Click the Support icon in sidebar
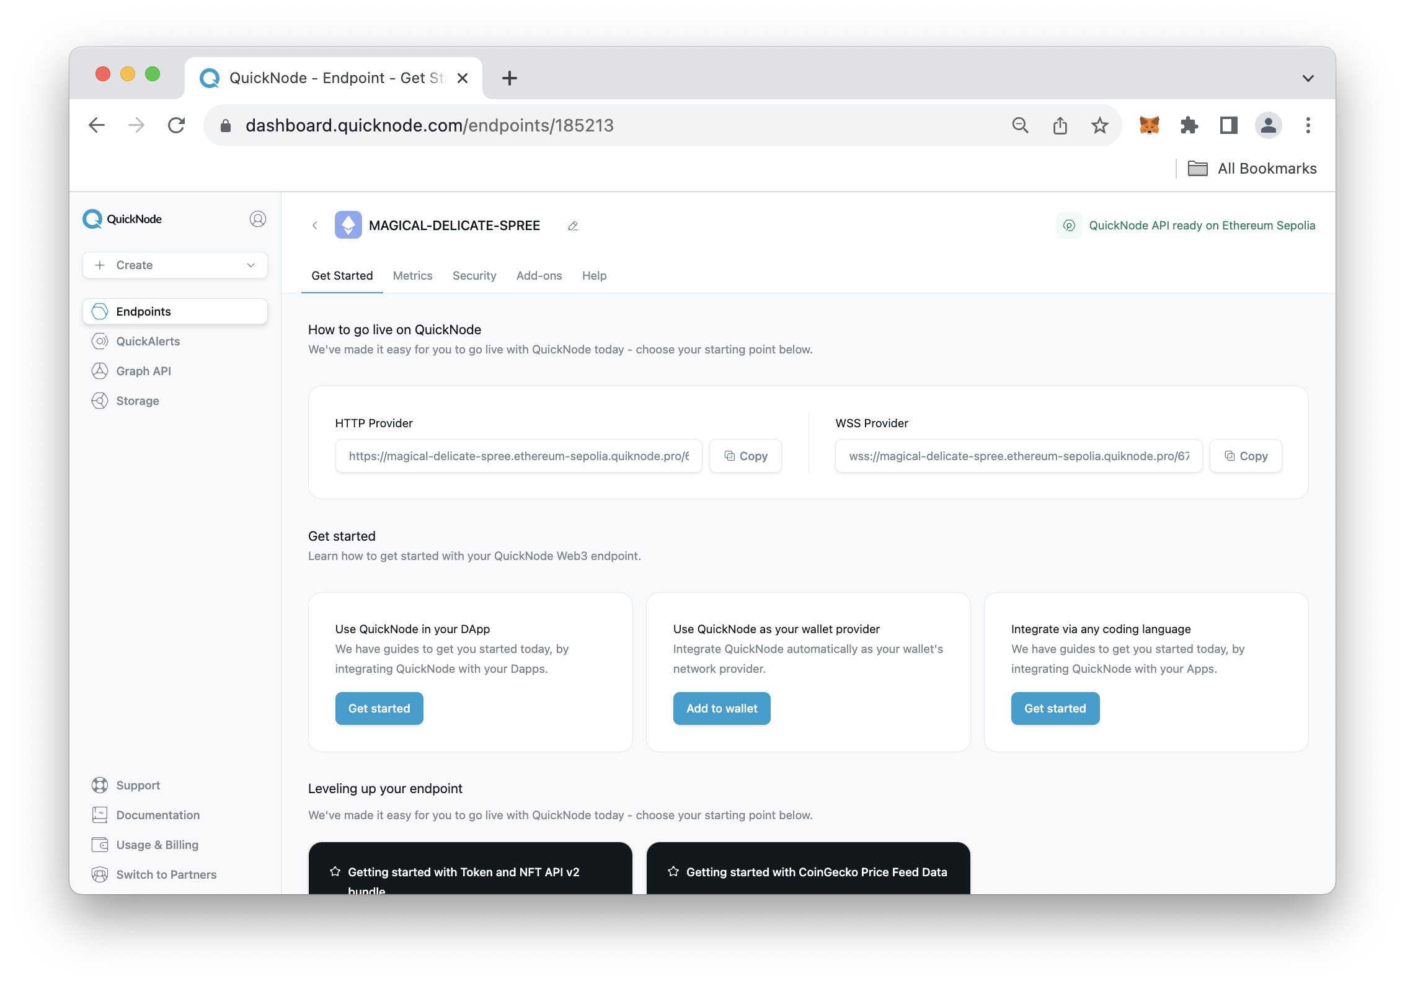 pos(100,784)
